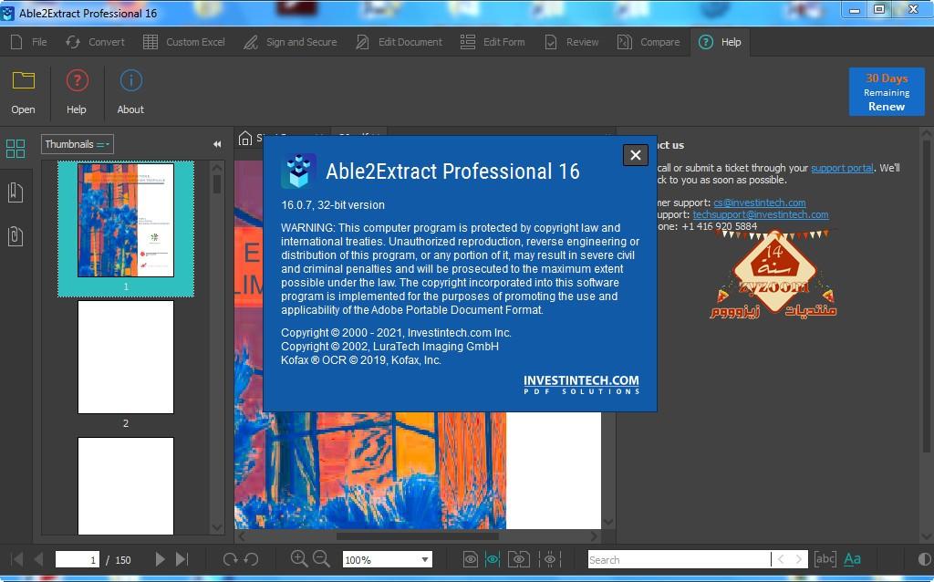
Task: Go to the previous page
Action: (x=38, y=559)
